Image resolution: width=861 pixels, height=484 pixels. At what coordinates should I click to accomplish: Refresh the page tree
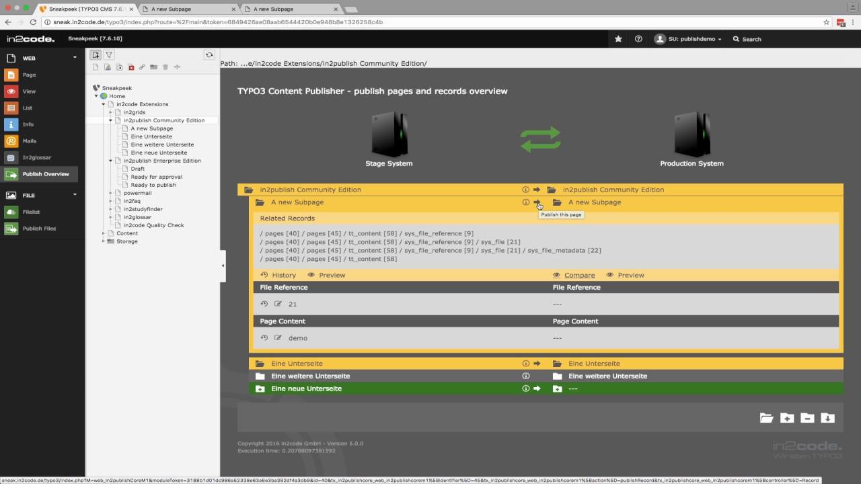point(209,55)
